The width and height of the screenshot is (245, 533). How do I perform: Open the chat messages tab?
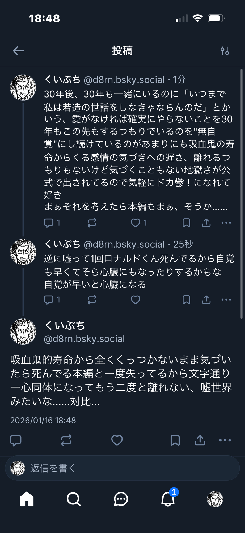coord(121,499)
